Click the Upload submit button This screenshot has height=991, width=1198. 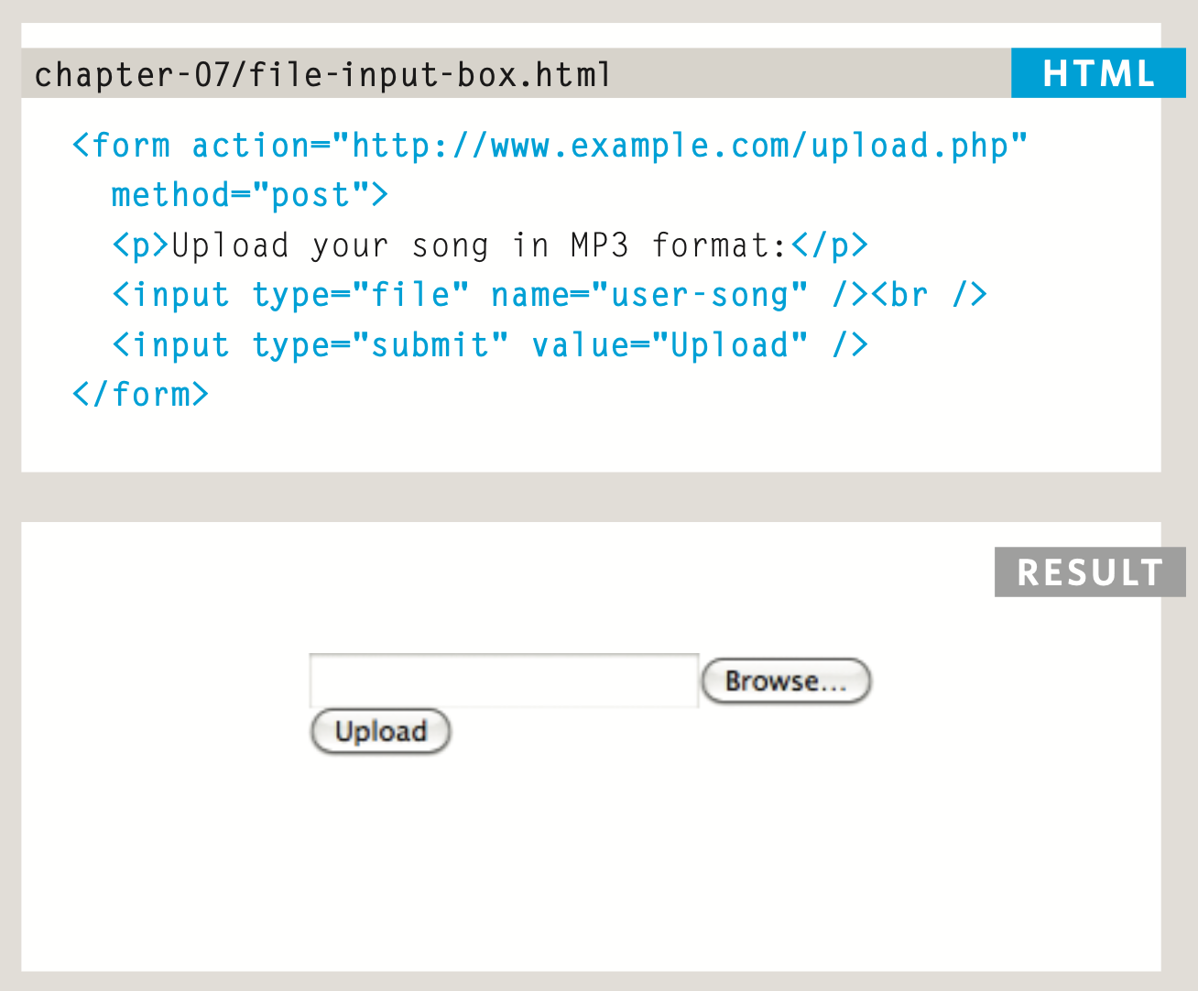pyautogui.click(x=380, y=731)
